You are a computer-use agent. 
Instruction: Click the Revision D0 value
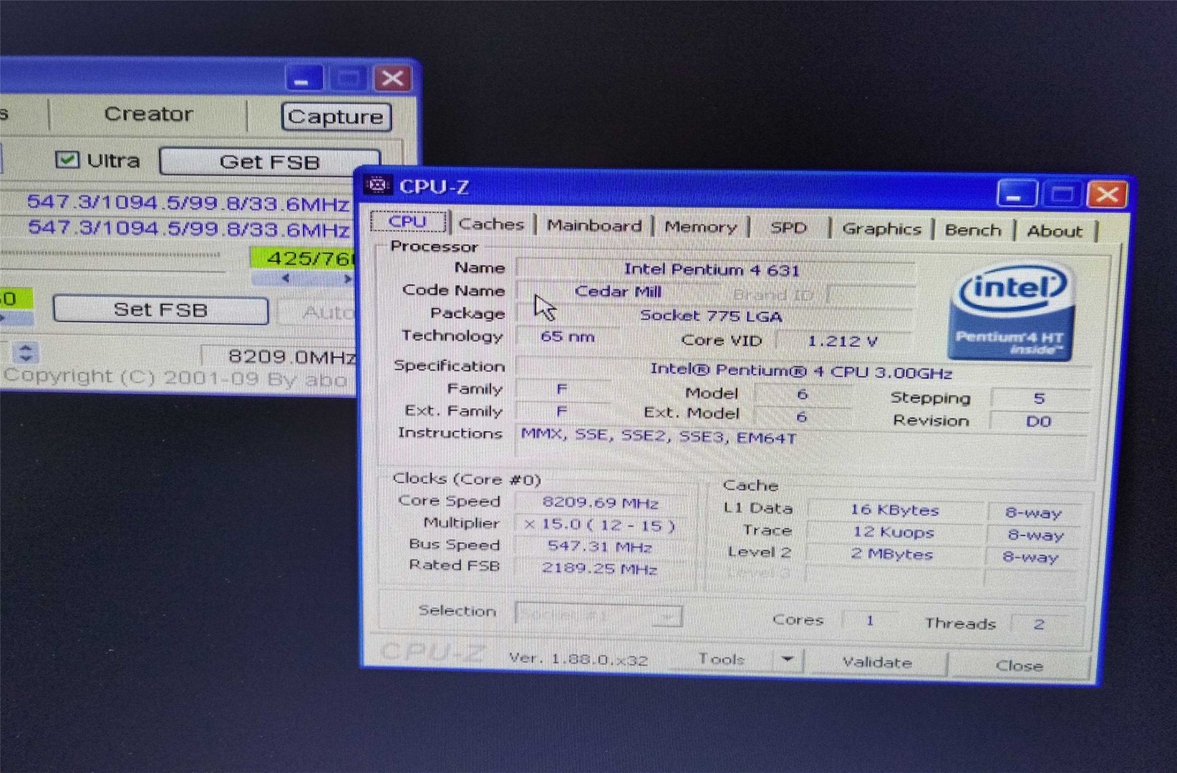tap(1038, 421)
